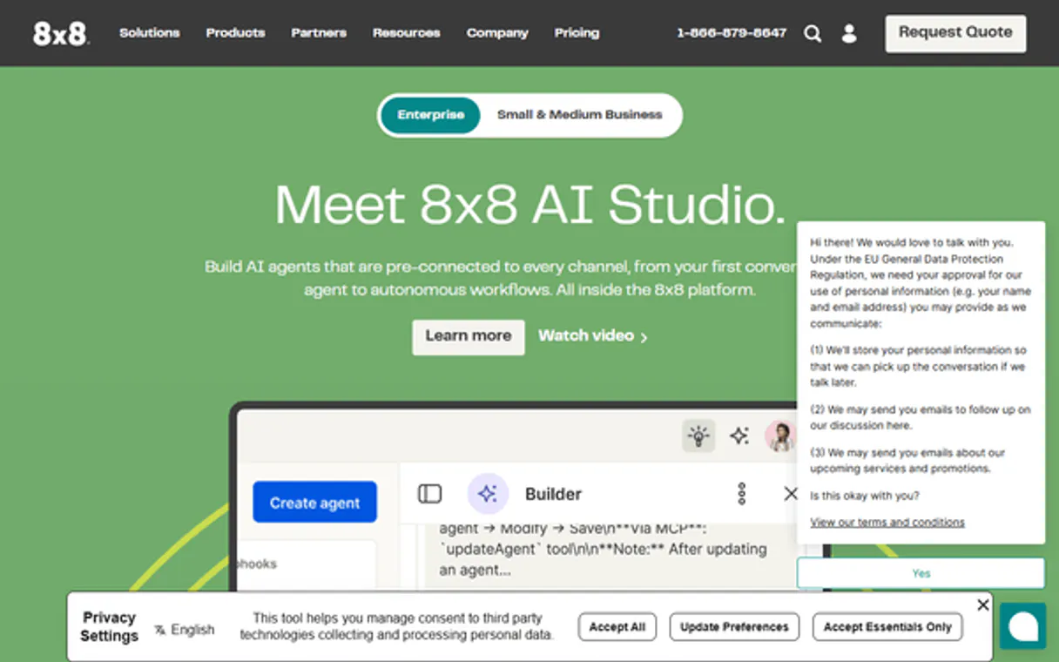This screenshot has height=662, width=1059.
Task: Open the three-dot menu in Builder panel
Action: coord(741,494)
